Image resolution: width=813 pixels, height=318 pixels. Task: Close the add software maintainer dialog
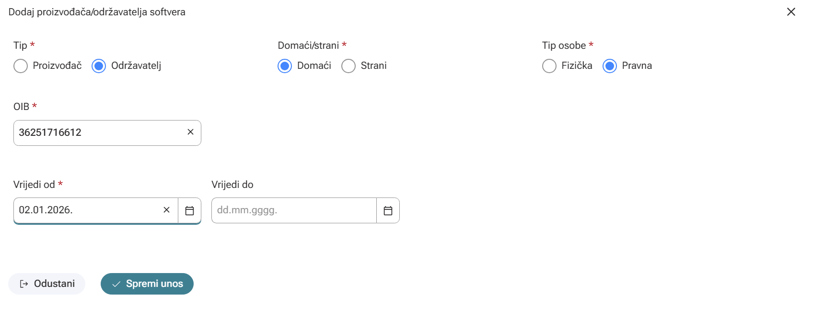pos(791,12)
